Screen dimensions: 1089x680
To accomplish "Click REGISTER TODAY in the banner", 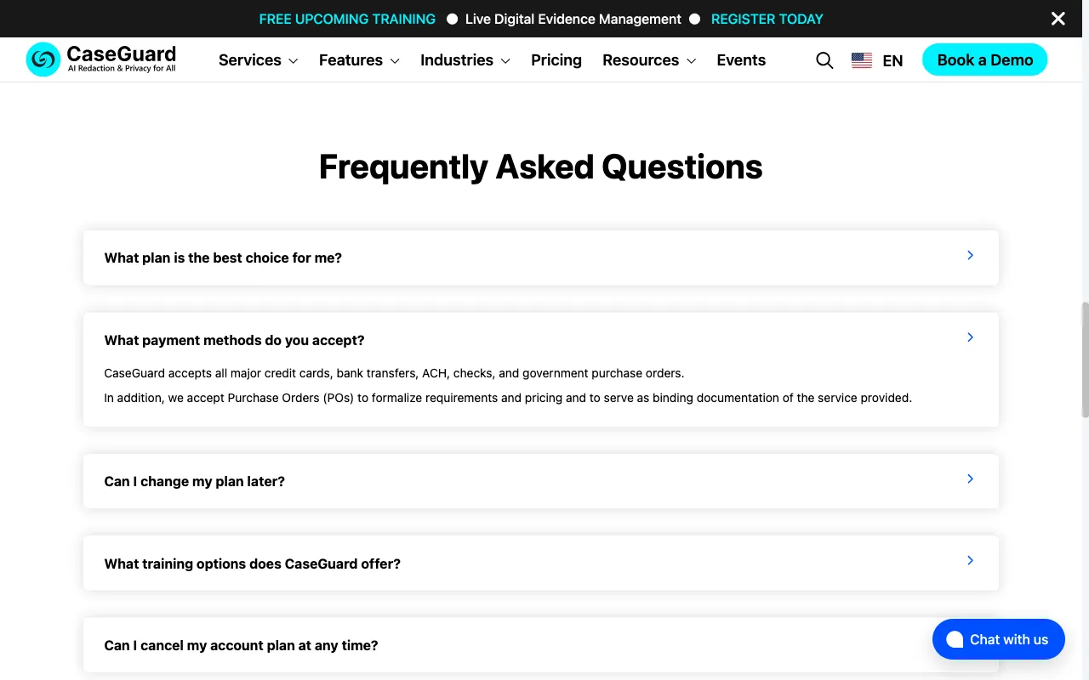I will coord(767,19).
